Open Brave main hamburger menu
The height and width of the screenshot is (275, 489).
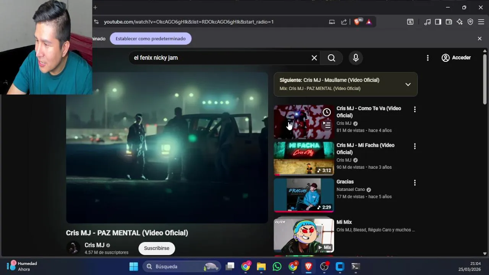pyautogui.click(x=481, y=22)
